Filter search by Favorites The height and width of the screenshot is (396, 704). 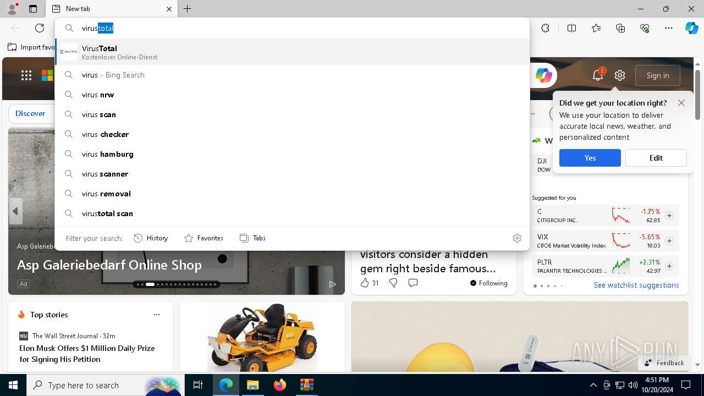204,238
